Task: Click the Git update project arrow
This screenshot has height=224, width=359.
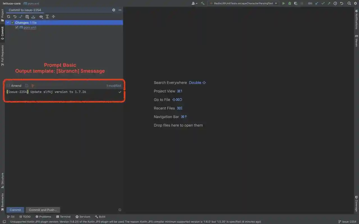Action: tap(317, 3)
